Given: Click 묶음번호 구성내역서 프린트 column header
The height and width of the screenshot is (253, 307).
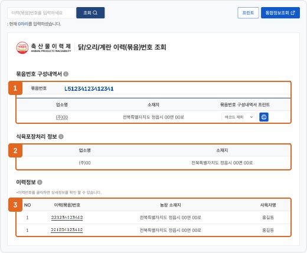Looking at the screenshot, I should click(245, 104).
